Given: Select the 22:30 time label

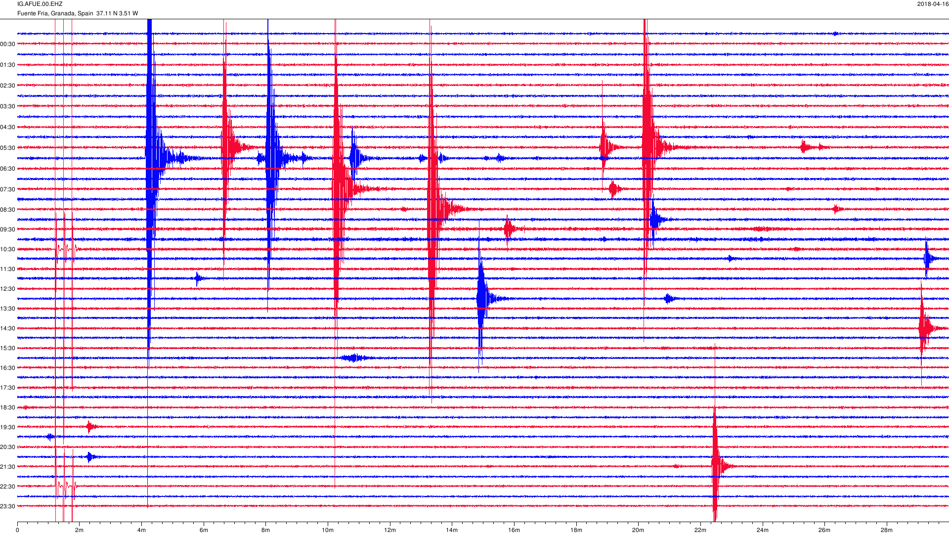Looking at the screenshot, I should tap(7, 487).
